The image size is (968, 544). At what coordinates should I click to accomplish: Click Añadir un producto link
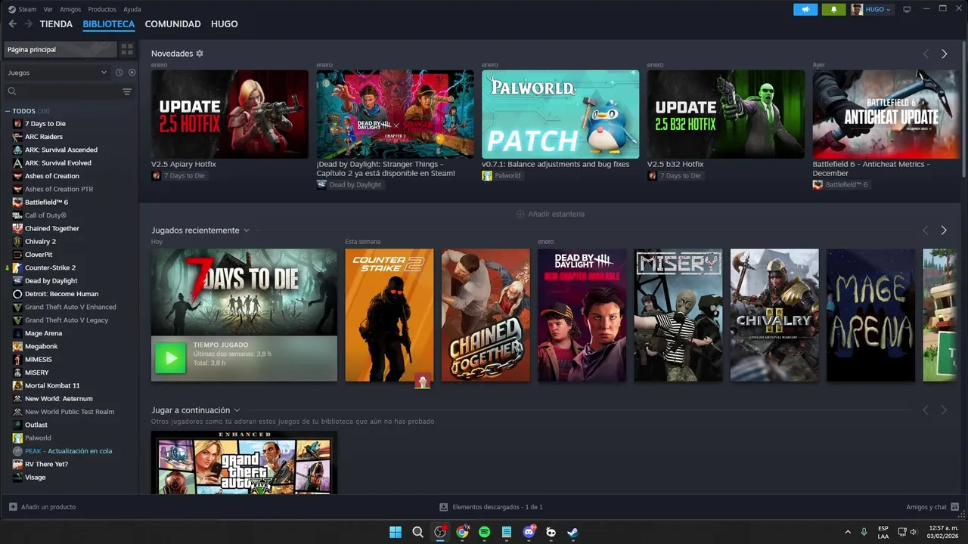click(48, 507)
